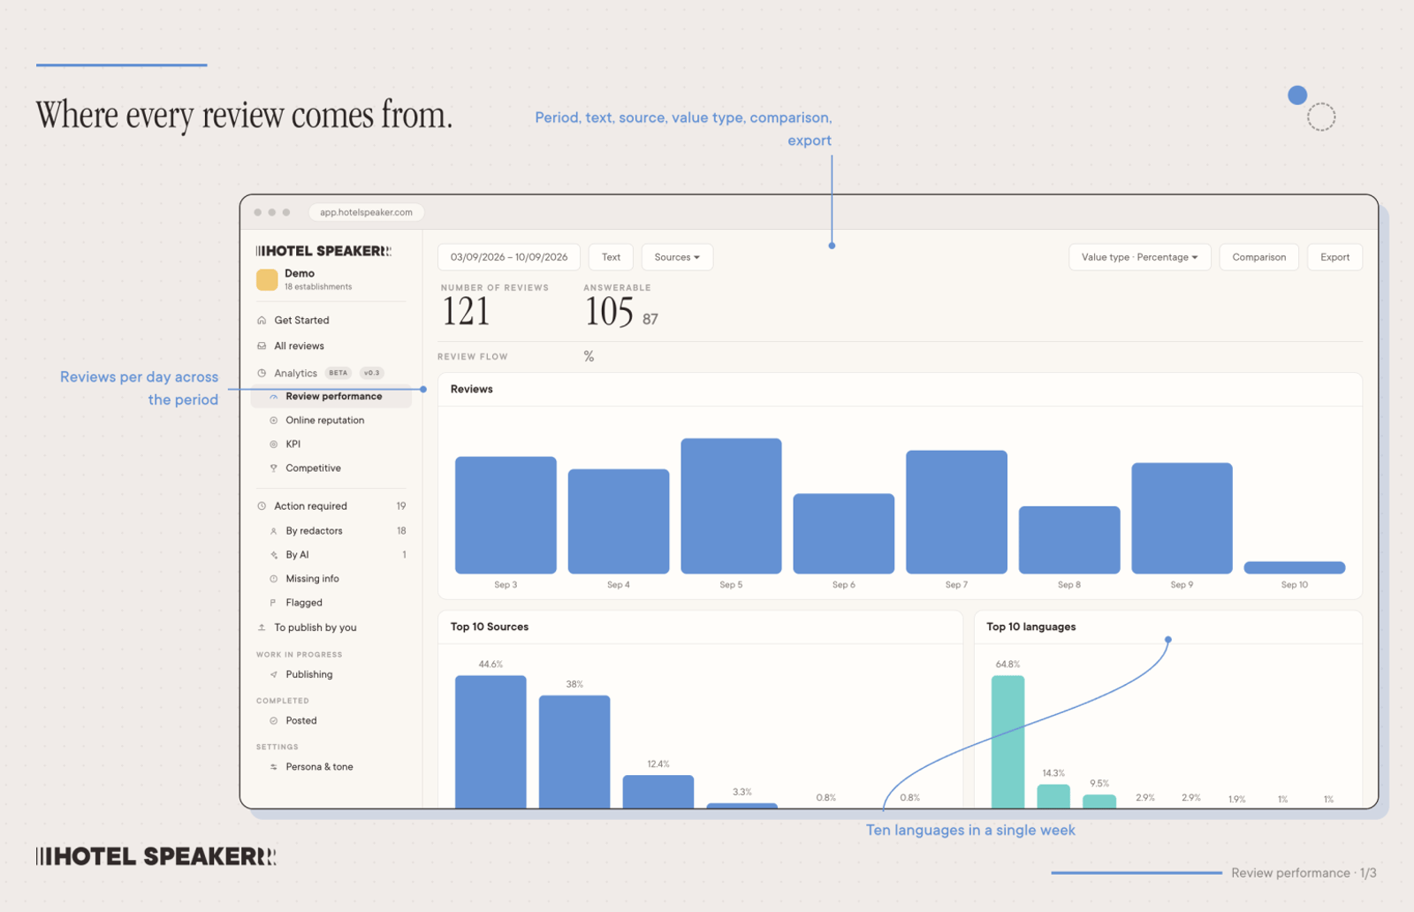The width and height of the screenshot is (1414, 912).
Task: Click the yellow Demo account avatar
Action: (x=267, y=280)
